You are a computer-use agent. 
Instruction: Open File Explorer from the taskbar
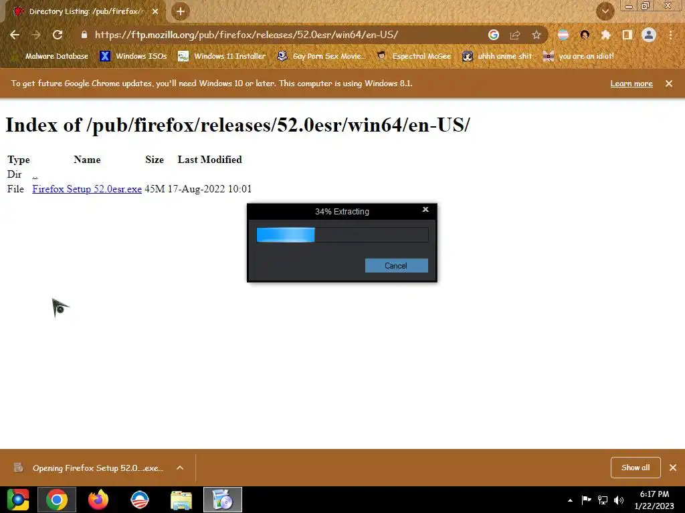point(181,500)
